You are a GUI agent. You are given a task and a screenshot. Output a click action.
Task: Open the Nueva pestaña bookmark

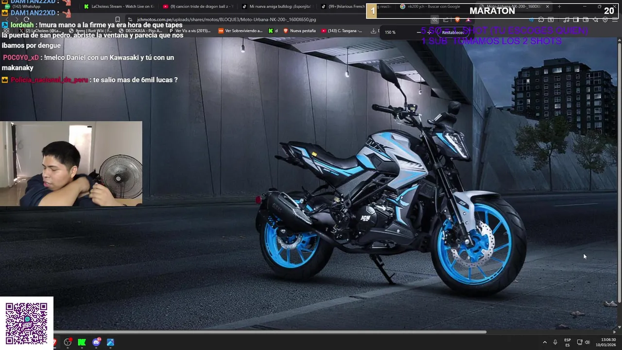pyautogui.click(x=299, y=31)
